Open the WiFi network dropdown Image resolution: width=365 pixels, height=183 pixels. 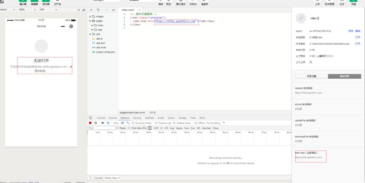(48, 10)
